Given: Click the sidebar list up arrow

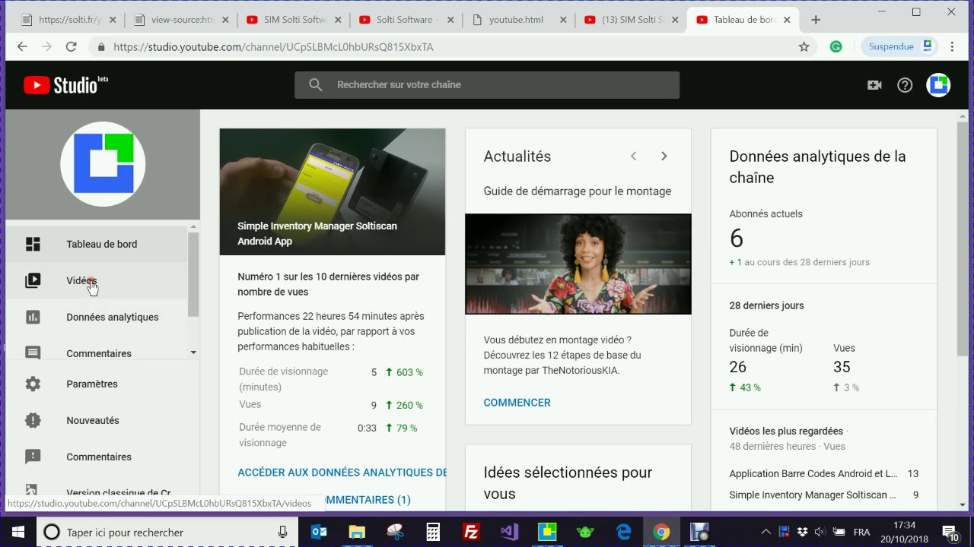Looking at the screenshot, I should coord(193,227).
